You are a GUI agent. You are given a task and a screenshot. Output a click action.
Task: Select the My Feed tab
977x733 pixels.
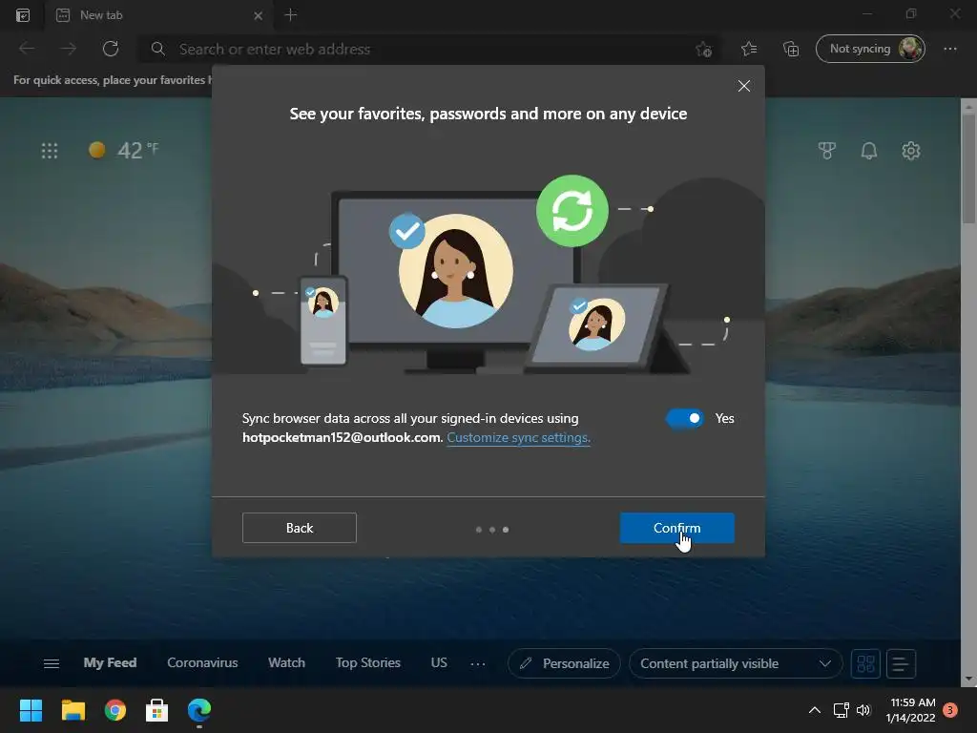(x=110, y=662)
